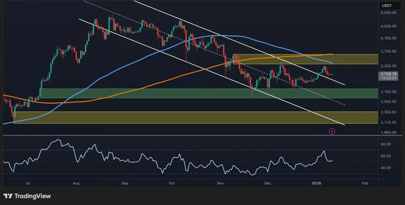405x205 pixels.
Task: Click the 4,100.00 price axis label
Action: tap(388, 38)
